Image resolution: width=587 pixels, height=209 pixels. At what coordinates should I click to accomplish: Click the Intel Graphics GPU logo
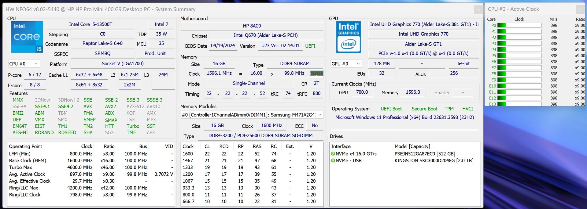coord(349,37)
